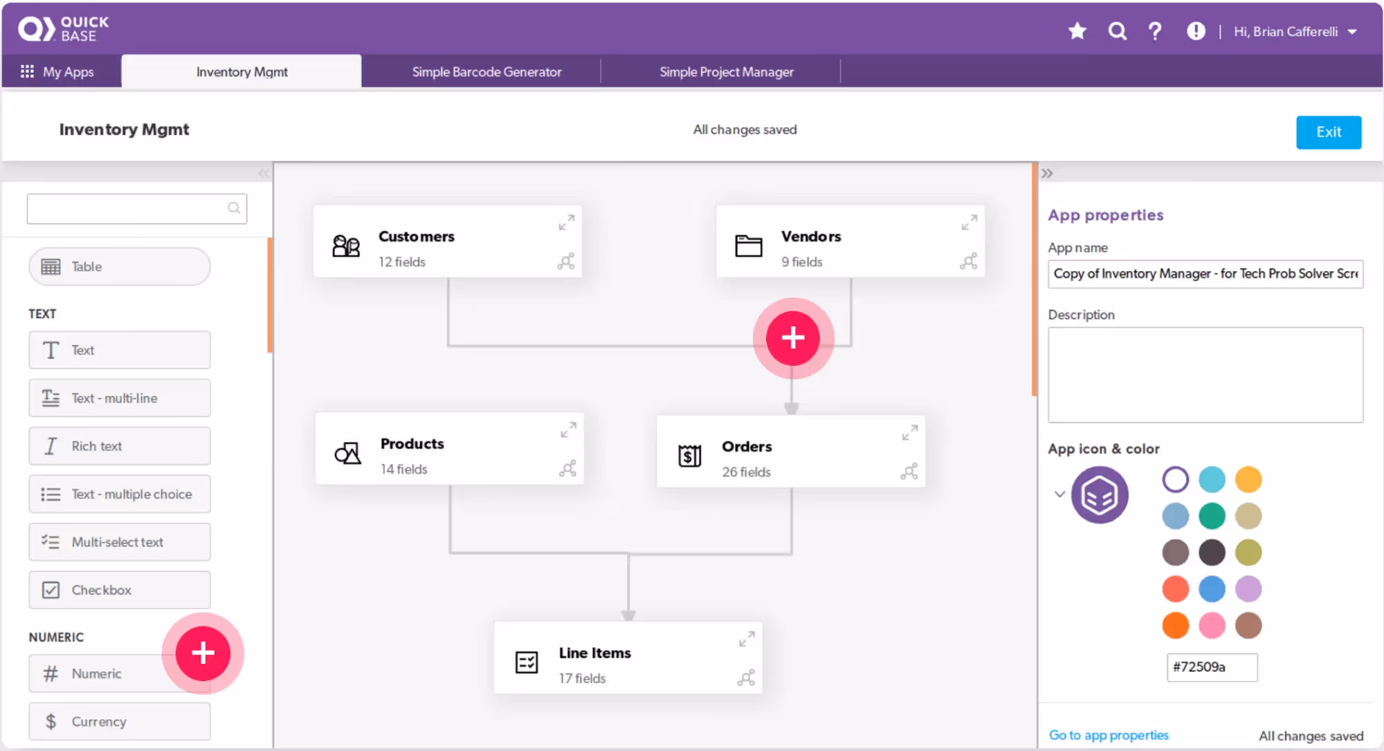This screenshot has height=751, width=1384.
Task: Open relationships icon on the Orders table
Action: point(909,471)
